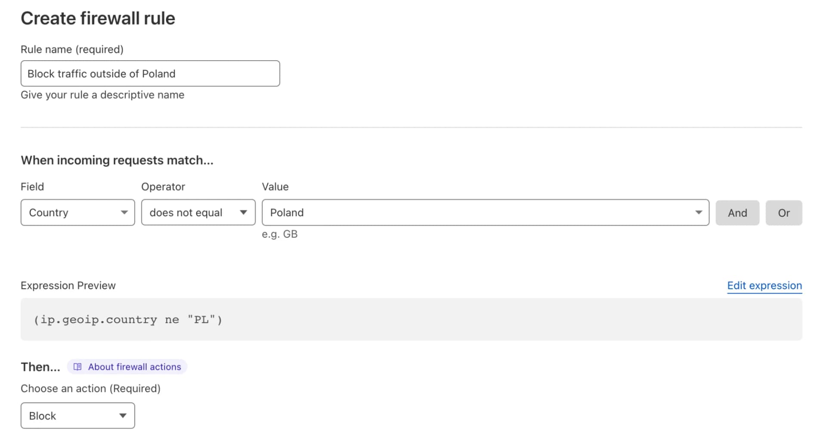The width and height of the screenshot is (826, 444).
Task: Open the Edit expression link
Action: 764,285
